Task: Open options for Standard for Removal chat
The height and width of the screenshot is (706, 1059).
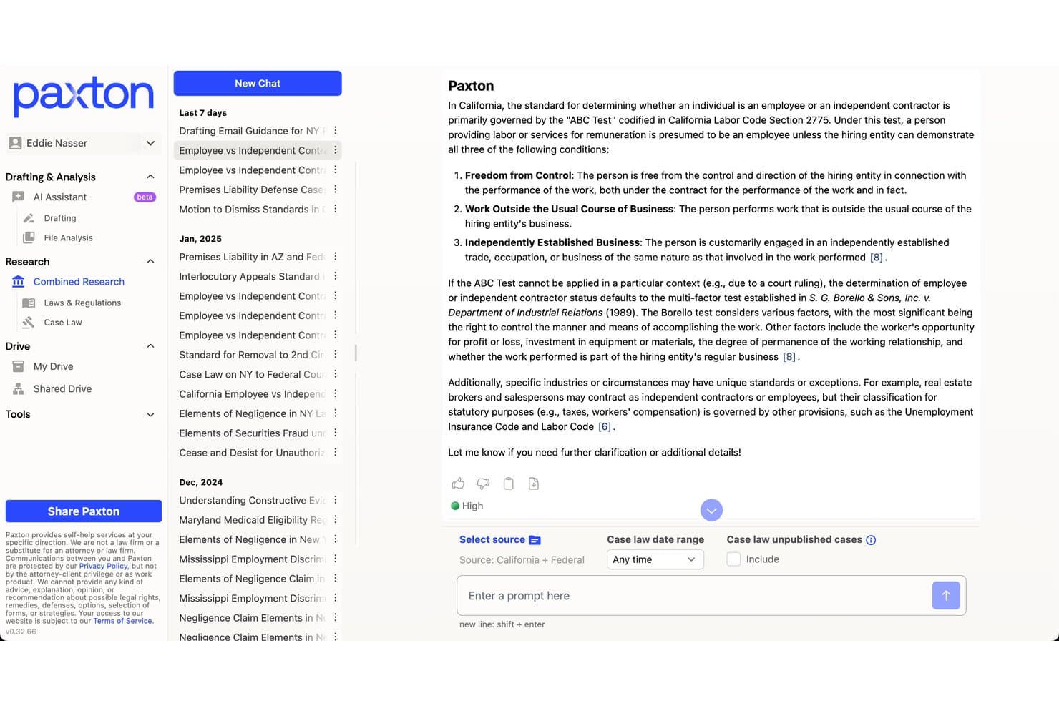Action: (x=336, y=355)
